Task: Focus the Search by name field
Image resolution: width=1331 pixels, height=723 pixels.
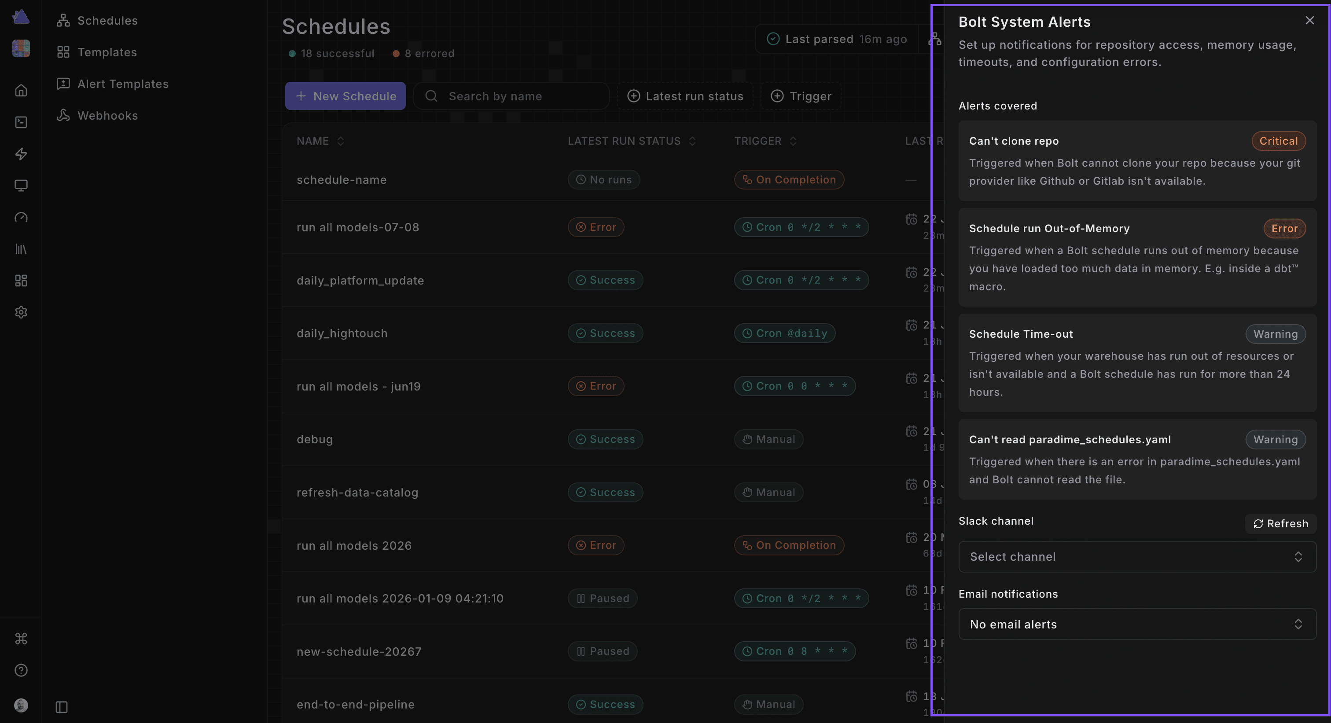Action: [x=511, y=96]
